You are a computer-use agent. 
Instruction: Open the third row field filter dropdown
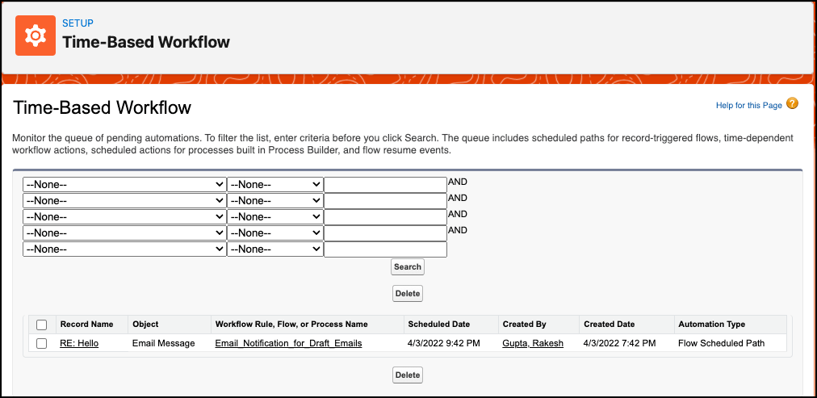pos(124,216)
